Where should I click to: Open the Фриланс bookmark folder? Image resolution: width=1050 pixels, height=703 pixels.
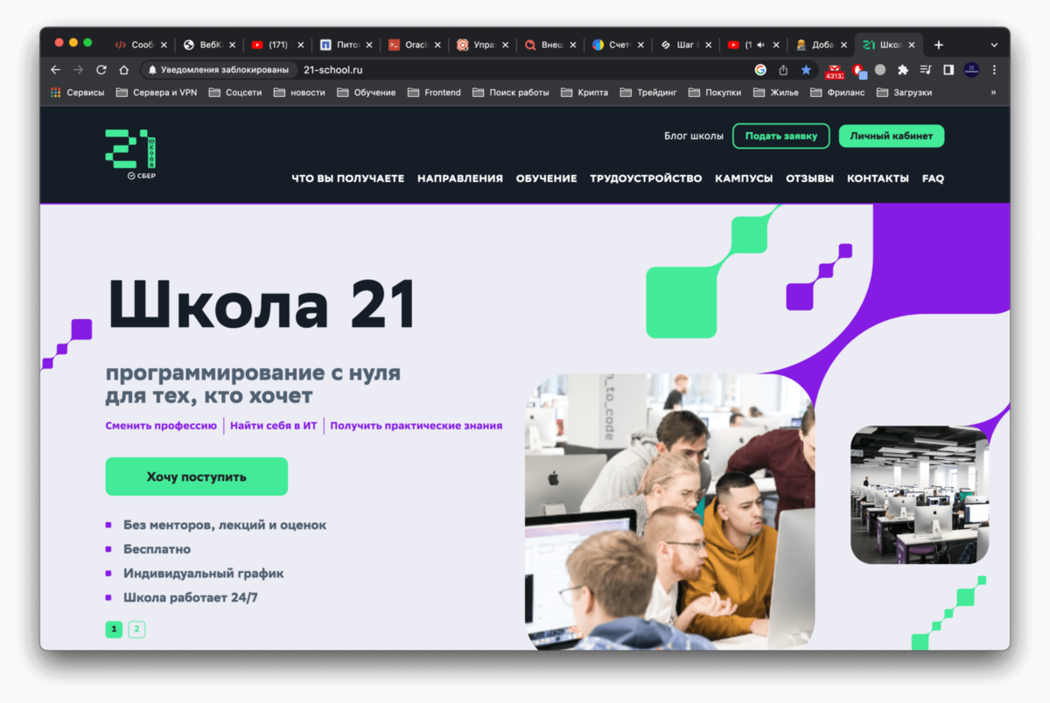click(x=838, y=93)
